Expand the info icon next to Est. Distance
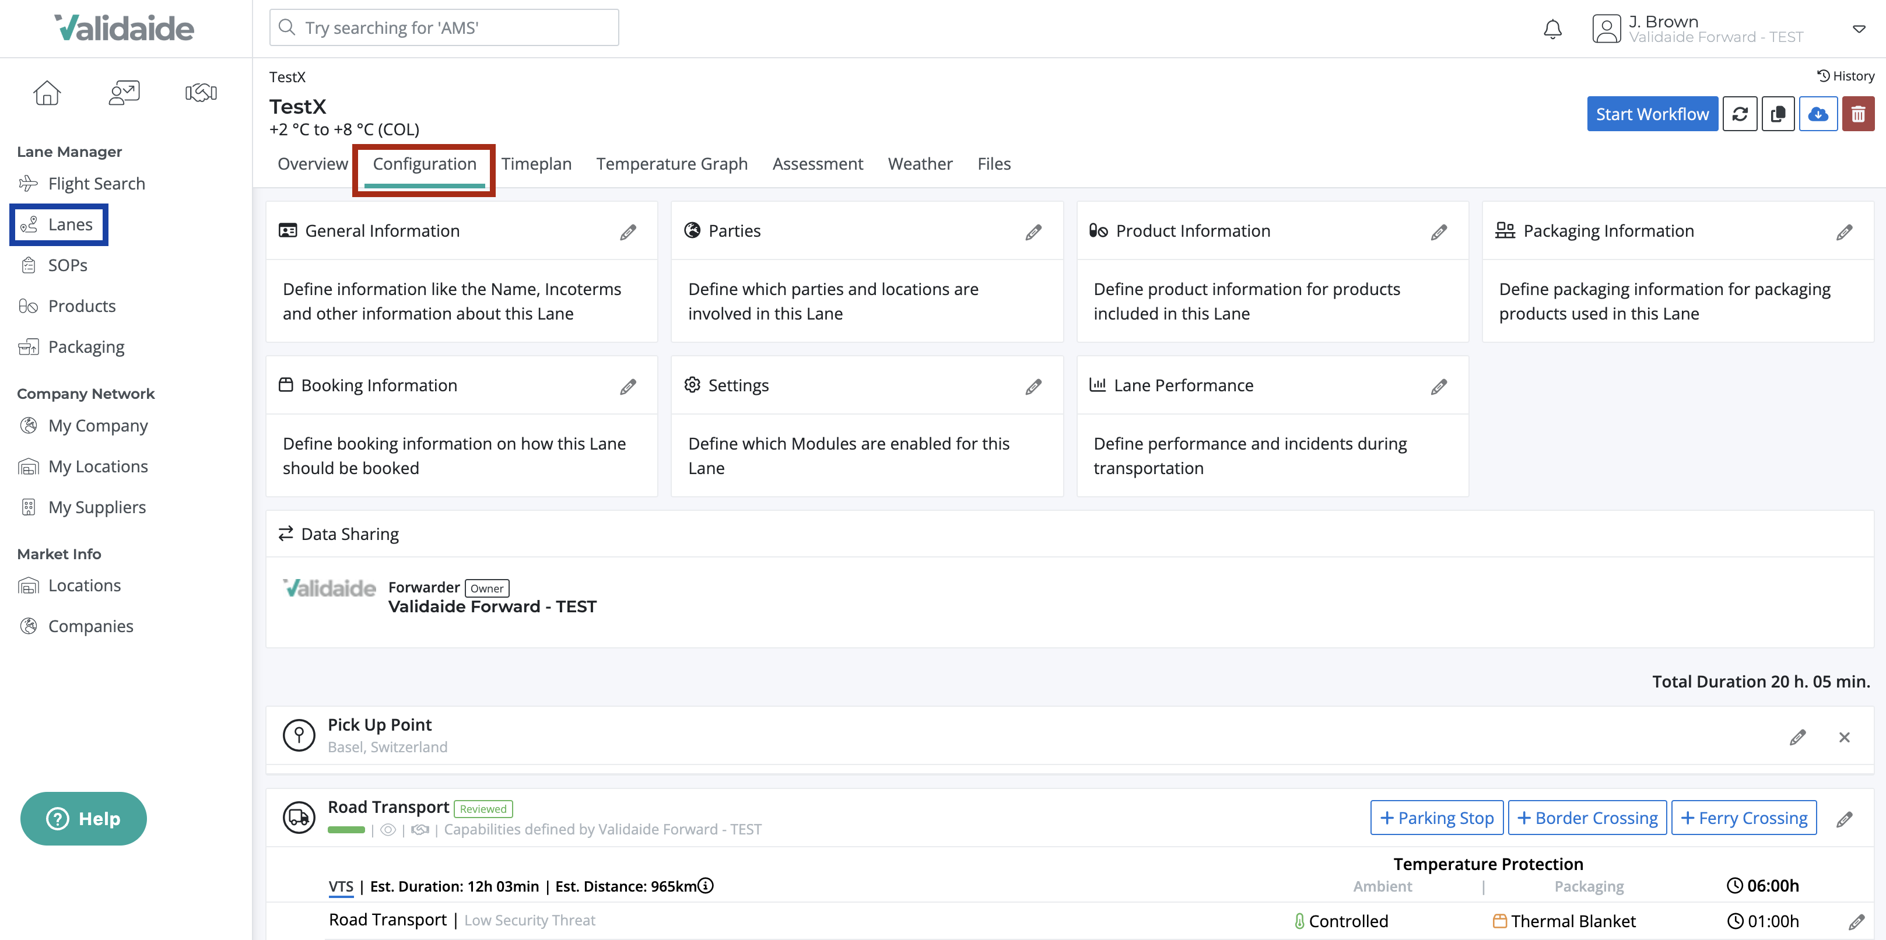 pyautogui.click(x=705, y=885)
